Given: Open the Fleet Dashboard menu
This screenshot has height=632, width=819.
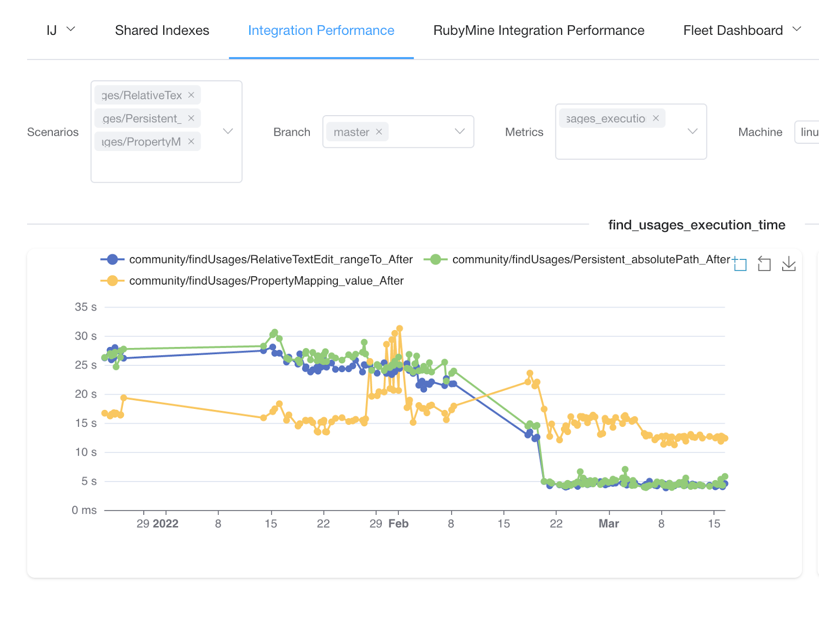Looking at the screenshot, I should (x=742, y=30).
